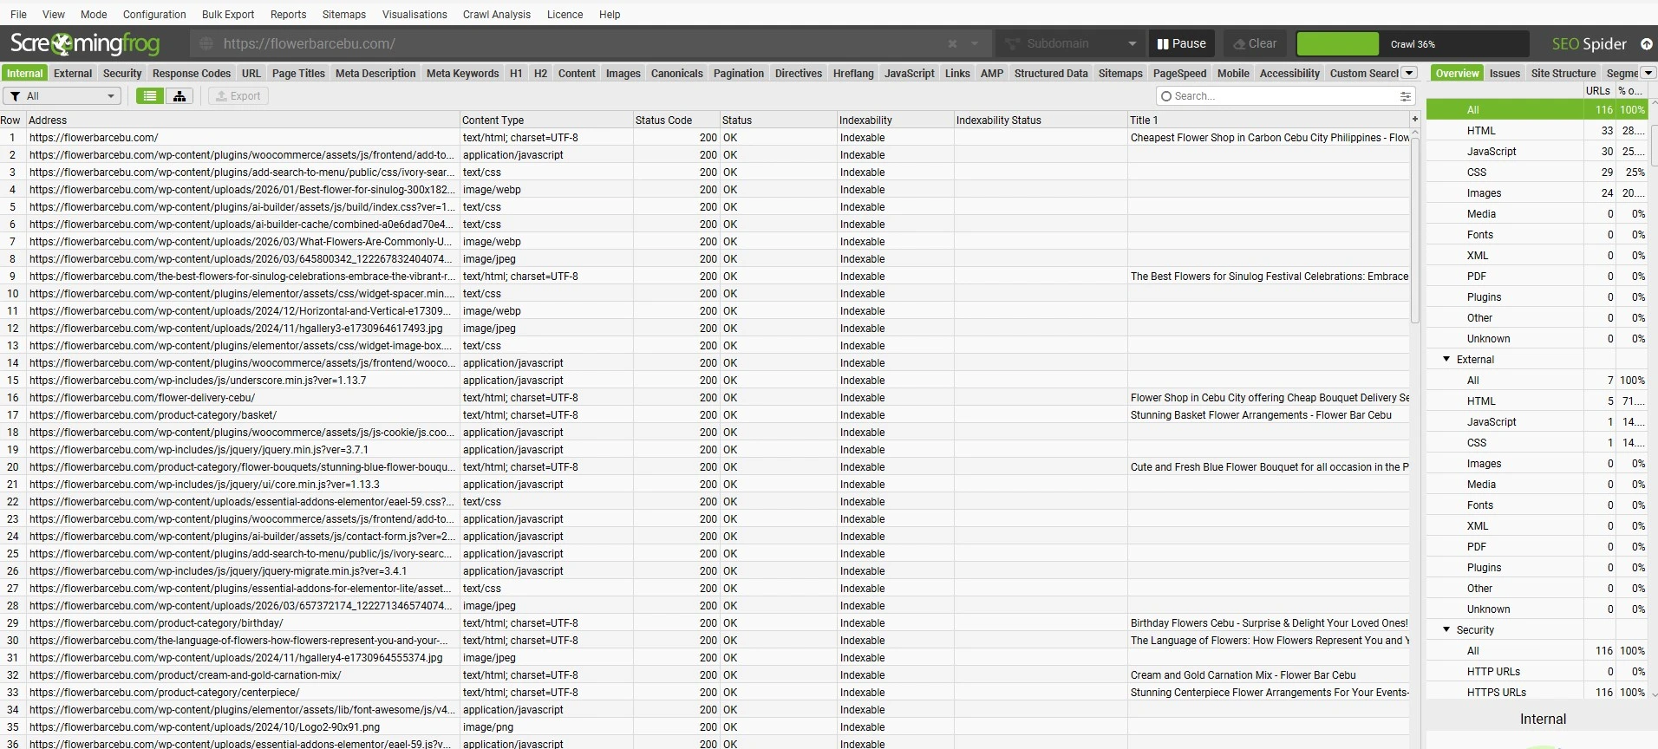Show more main tabs dropdown arrow
The image size is (1658, 749).
1409,73
